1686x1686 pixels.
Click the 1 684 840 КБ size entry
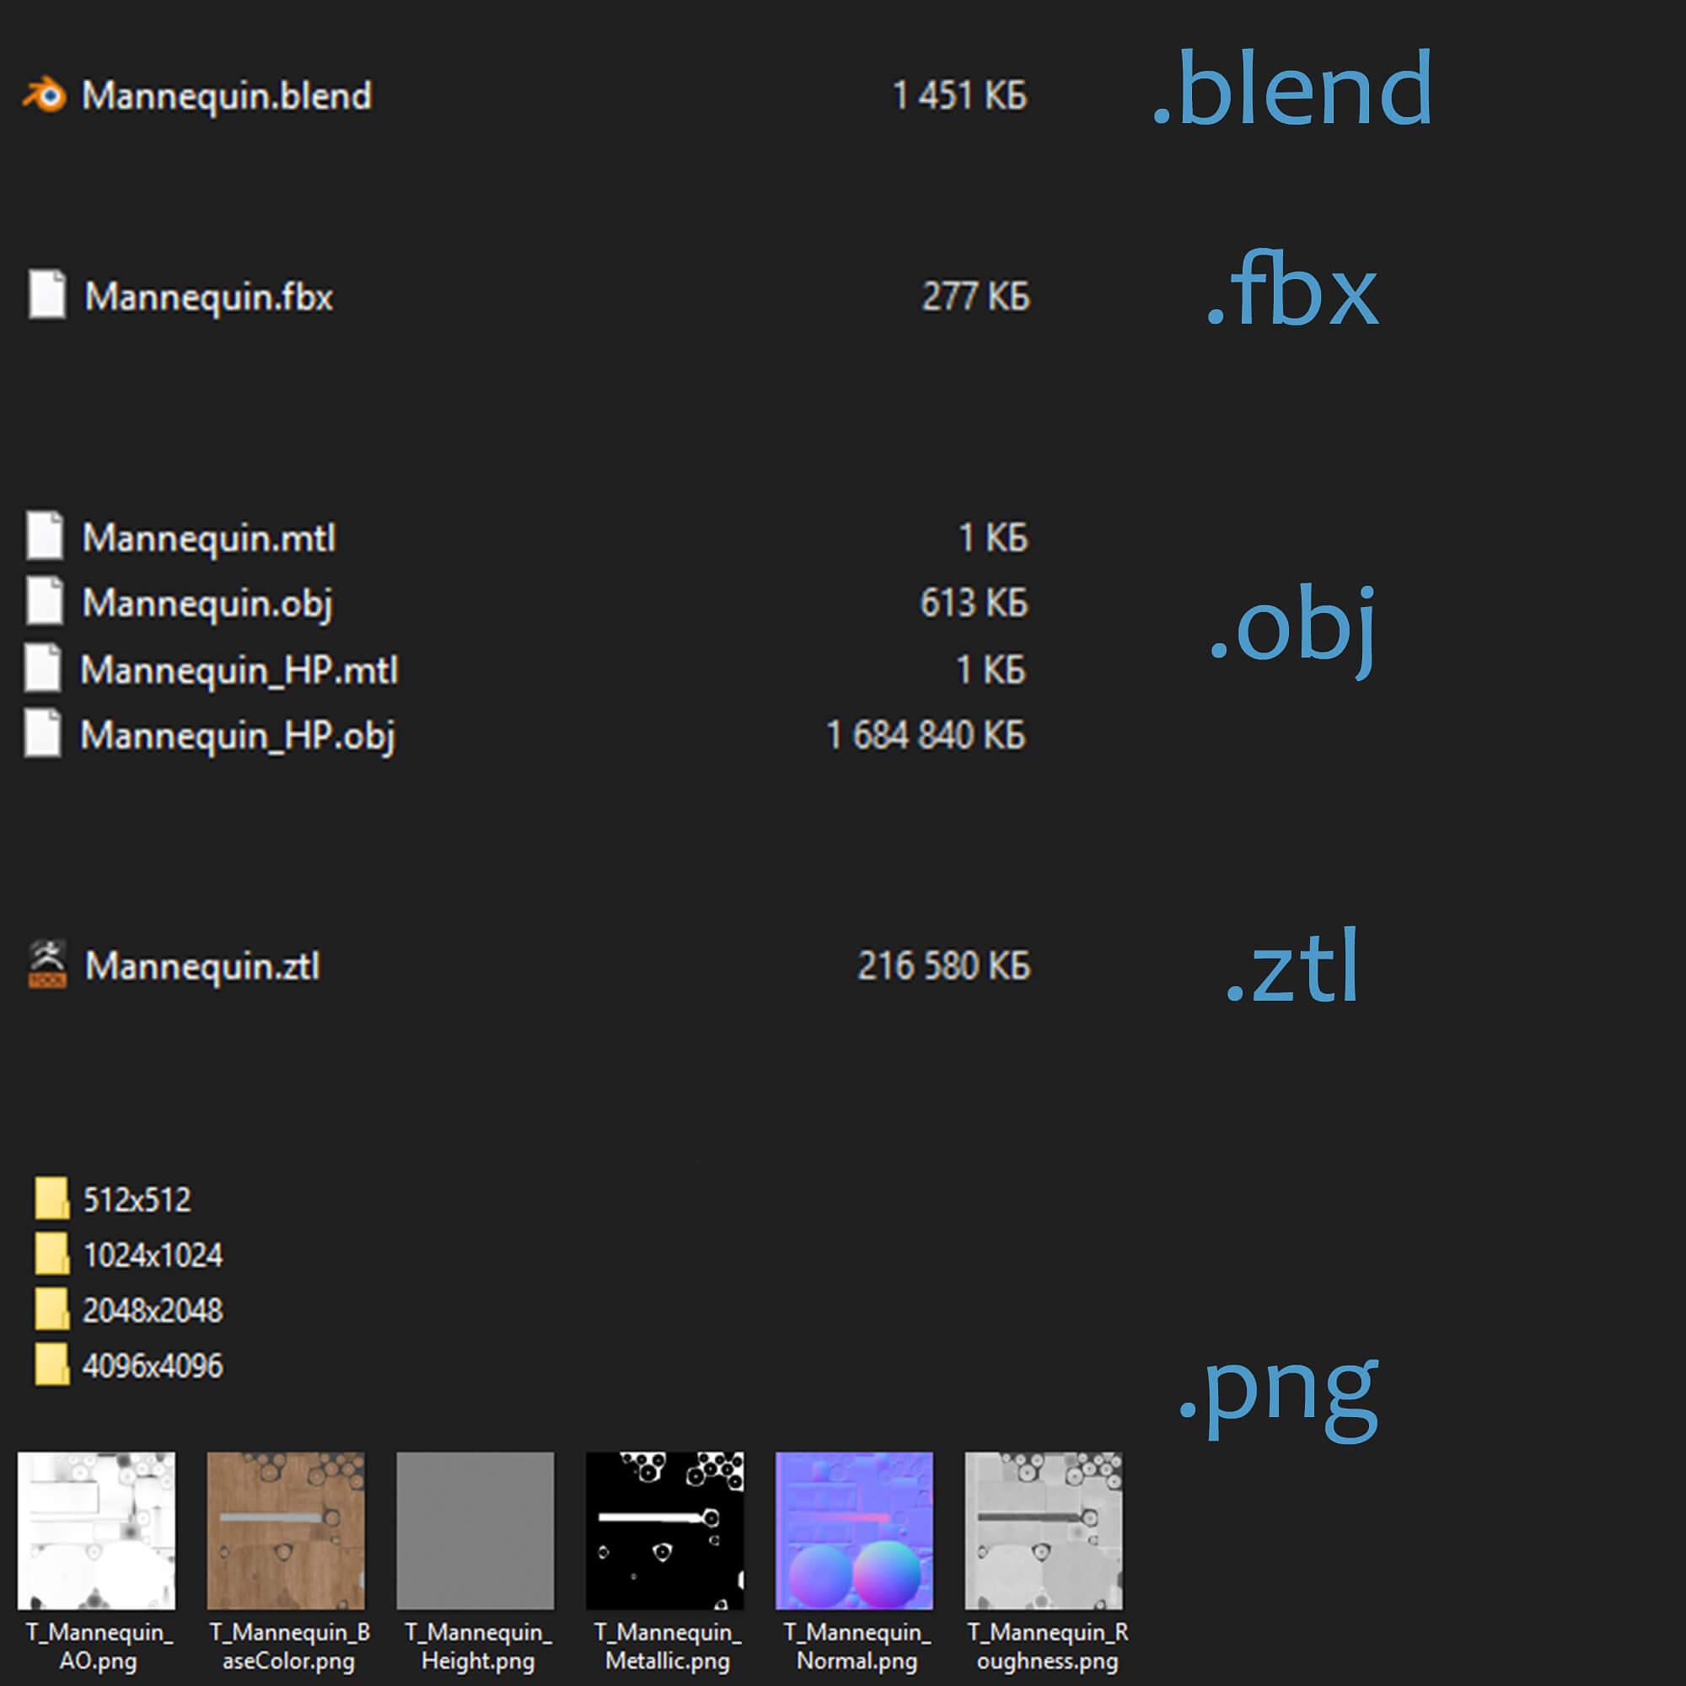925,735
